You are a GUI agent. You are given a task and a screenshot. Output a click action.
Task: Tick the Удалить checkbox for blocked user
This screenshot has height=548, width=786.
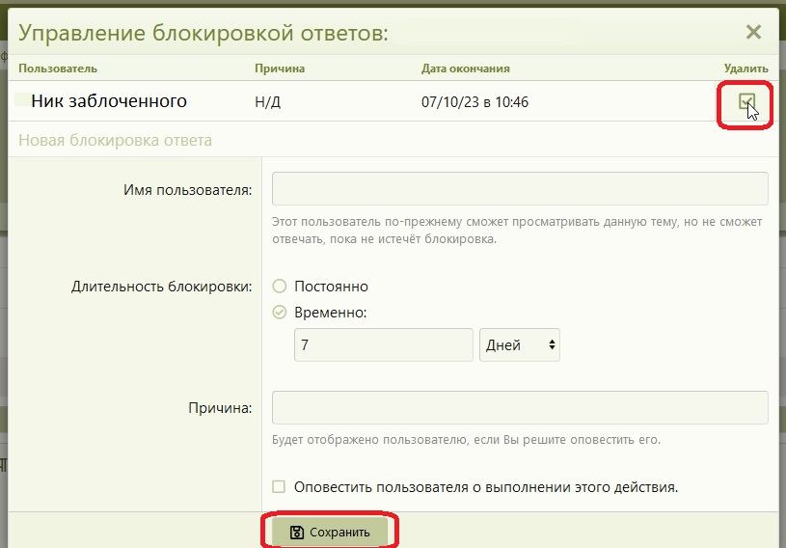click(745, 101)
